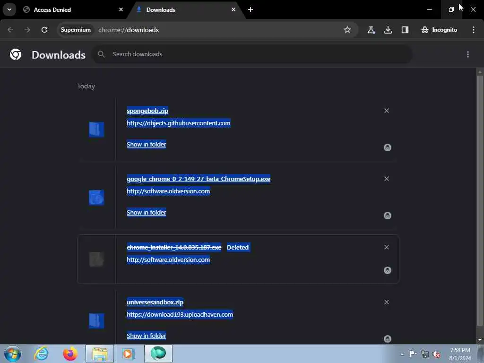Click the Supermium site info chip
Viewport: 484px width, 363px height.
click(76, 30)
